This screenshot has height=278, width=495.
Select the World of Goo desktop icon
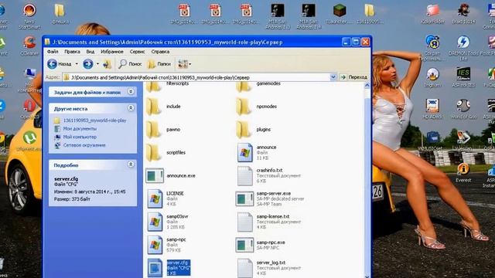pyautogui.click(x=463, y=109)
